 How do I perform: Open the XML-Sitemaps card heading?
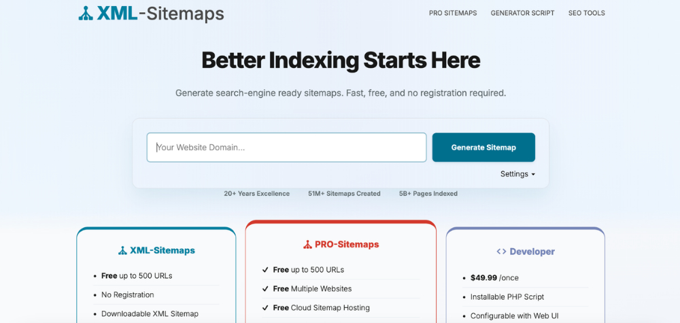point(163,250)
